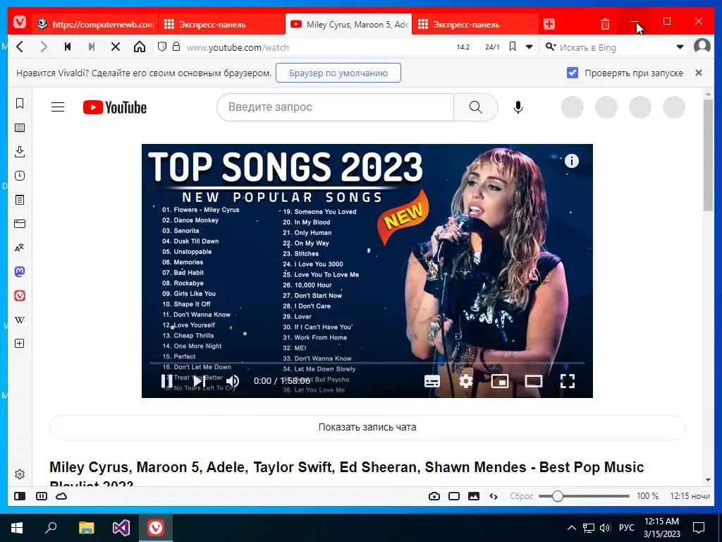This screenshot has width=722, height=542.
Task: Open the Notes panel
Action: click(x=20, y=200)
